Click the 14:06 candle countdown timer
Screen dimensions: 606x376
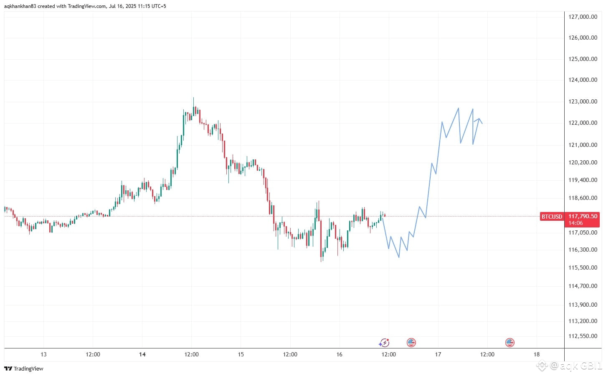(576, 223)
